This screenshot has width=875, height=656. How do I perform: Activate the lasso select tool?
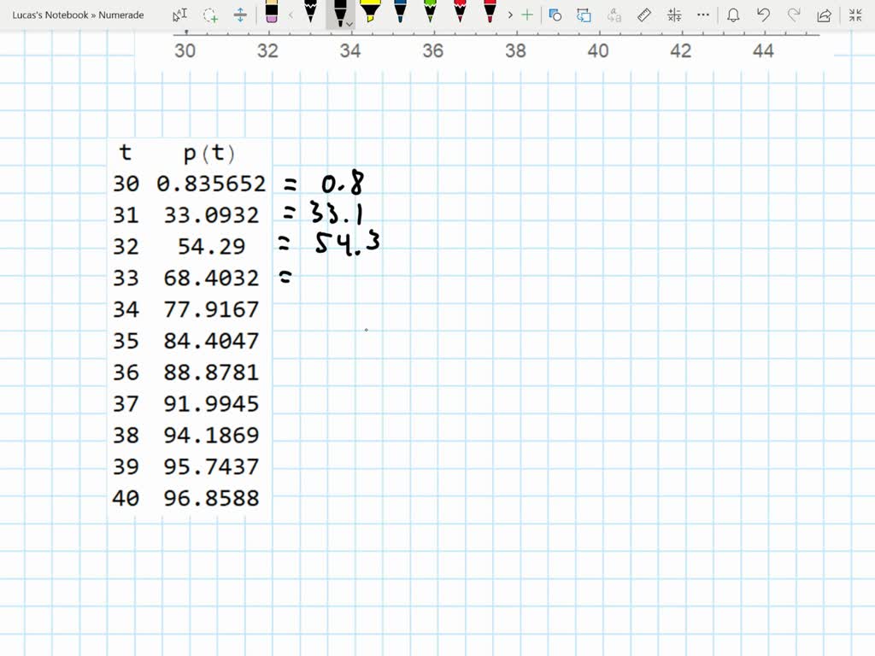click(x=209, y=15)
